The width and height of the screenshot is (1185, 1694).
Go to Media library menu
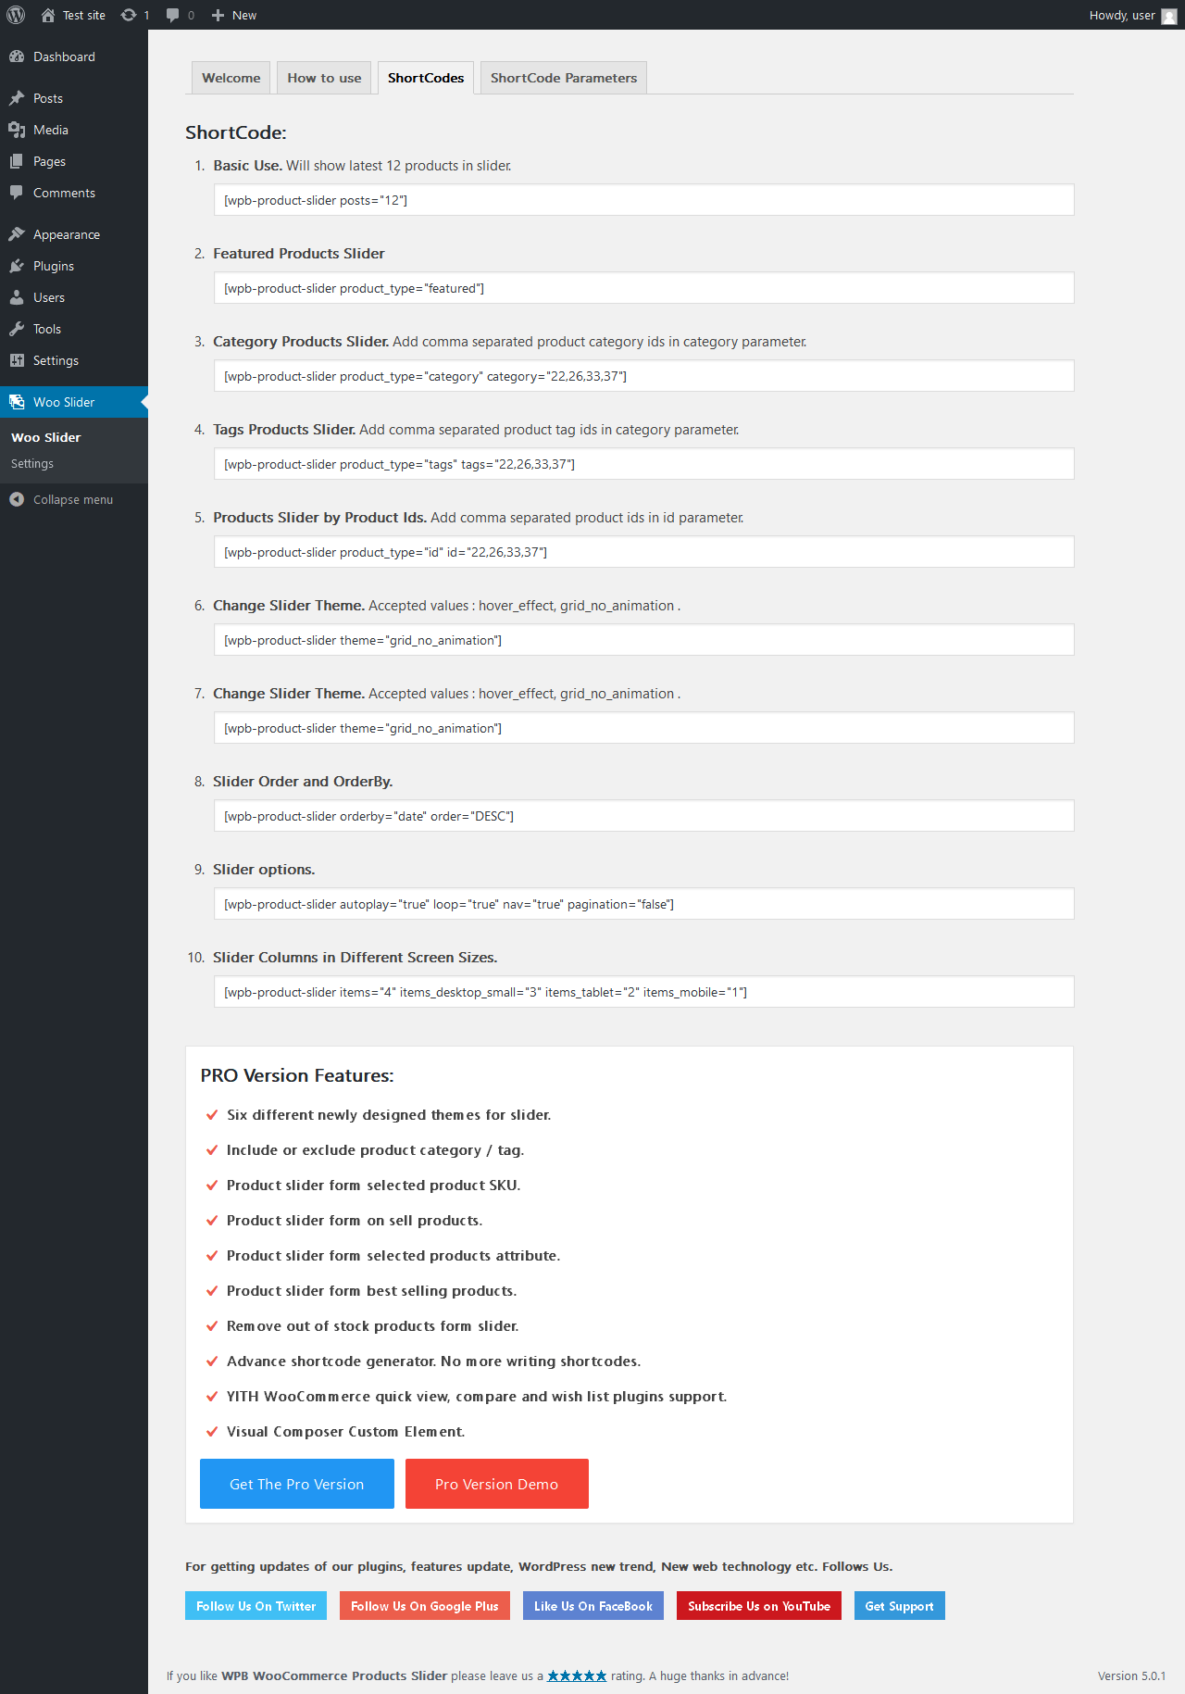[74, 130]
